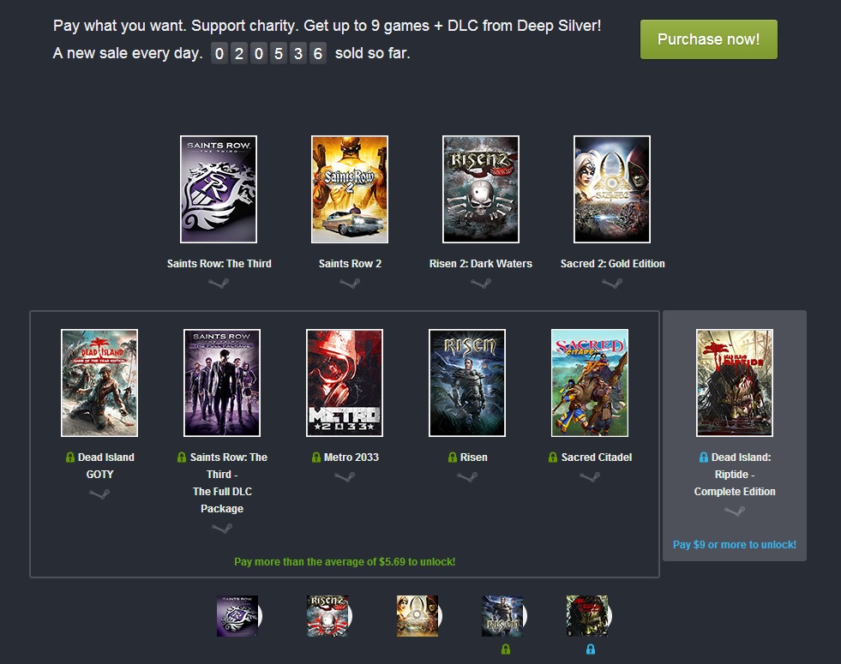Image resolution: width=841 pixels, height=664 pixels.
Task: Click Steam icon below Risen 2: Dark Waters
Action: 481,284
